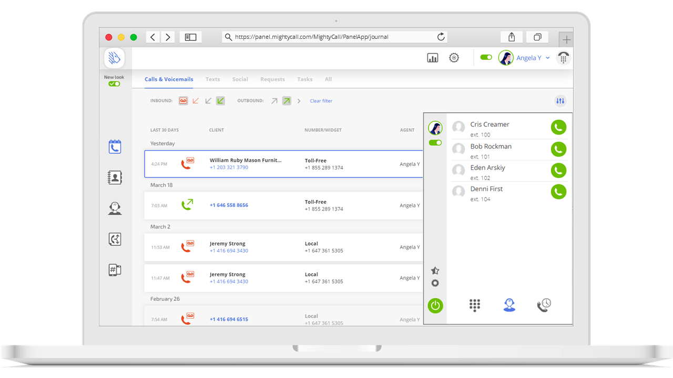Open the contacts book sidebar icon
The image size is (673, 378).
(115, 177)
